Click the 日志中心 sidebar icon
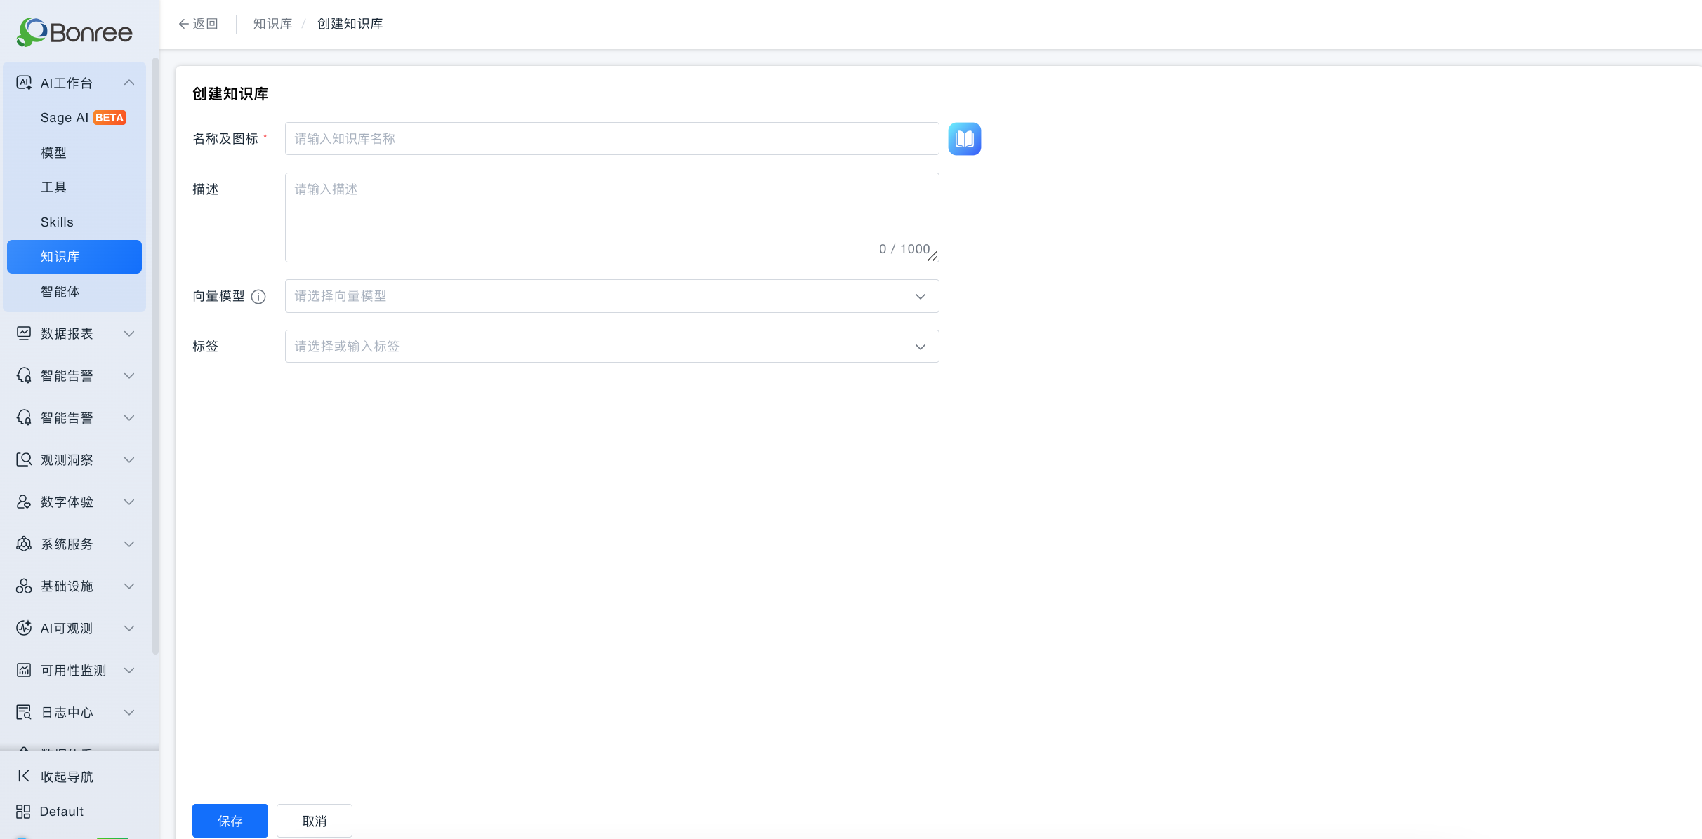This screenshot has width=1702, height=839. [24, 712]
